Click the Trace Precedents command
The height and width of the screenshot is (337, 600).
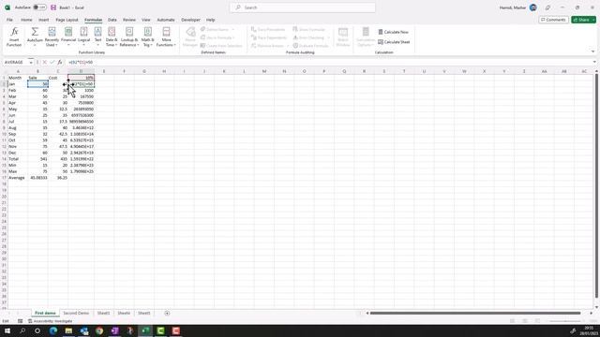(x=268, y=29)
